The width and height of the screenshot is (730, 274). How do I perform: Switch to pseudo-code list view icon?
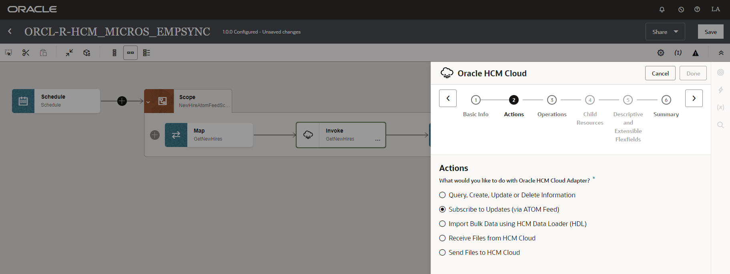[146, 53]
